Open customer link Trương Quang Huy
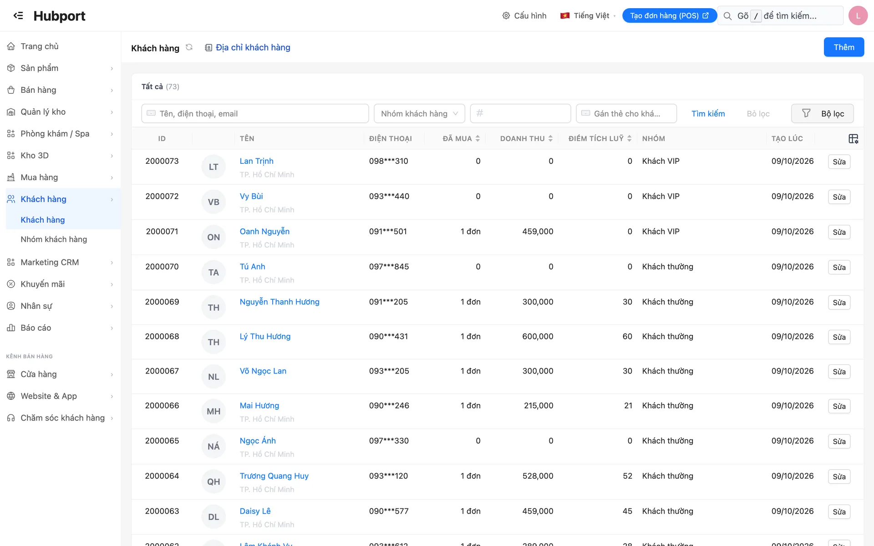This screenshot has height=546, width=874. pos(274,476)
